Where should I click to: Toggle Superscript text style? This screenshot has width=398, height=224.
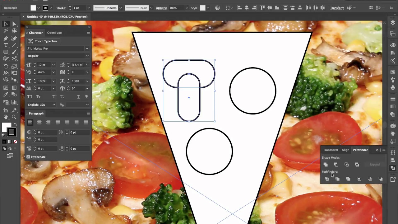pyautogui.click(x=54, y=97)
